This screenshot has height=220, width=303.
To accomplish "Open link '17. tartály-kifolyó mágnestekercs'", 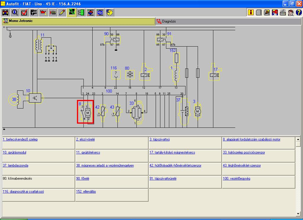I will pyautogui.click(x=173, y=152).
